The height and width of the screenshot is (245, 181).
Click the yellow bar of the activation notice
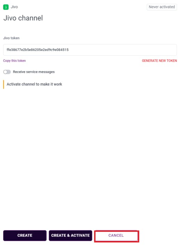[3, 84]
